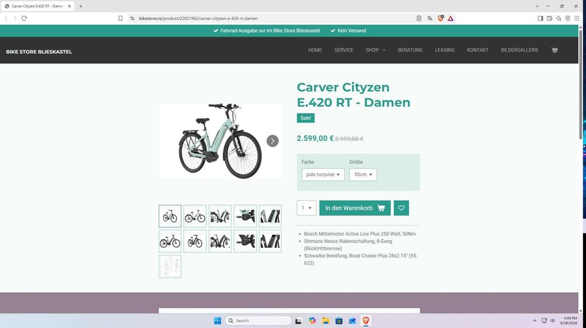This screenshot has width=586, height=328.
Task: Open volume control in system tray
Action: [553, 320]
